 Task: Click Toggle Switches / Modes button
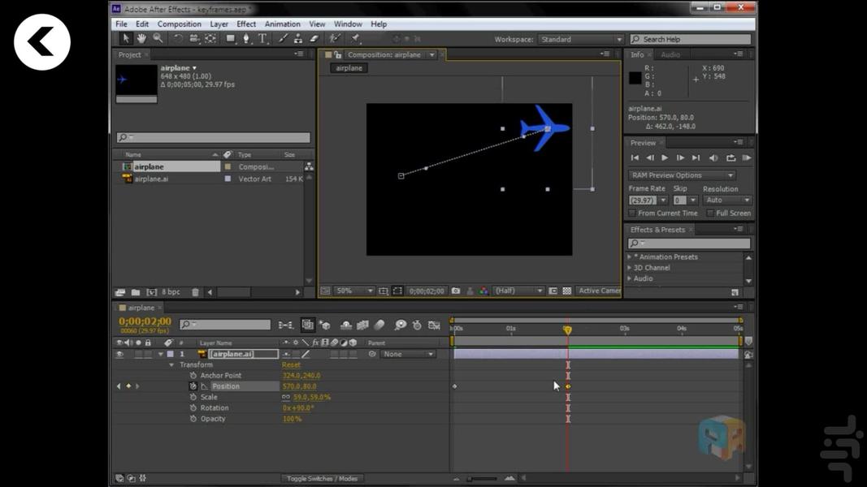tap(322, 479)
